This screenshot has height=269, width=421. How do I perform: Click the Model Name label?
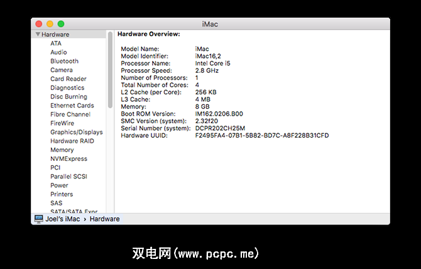(140, 49)
